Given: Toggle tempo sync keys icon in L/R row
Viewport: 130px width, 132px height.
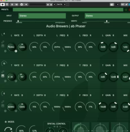Looking at the screenshot, I should tap(3, 46).
